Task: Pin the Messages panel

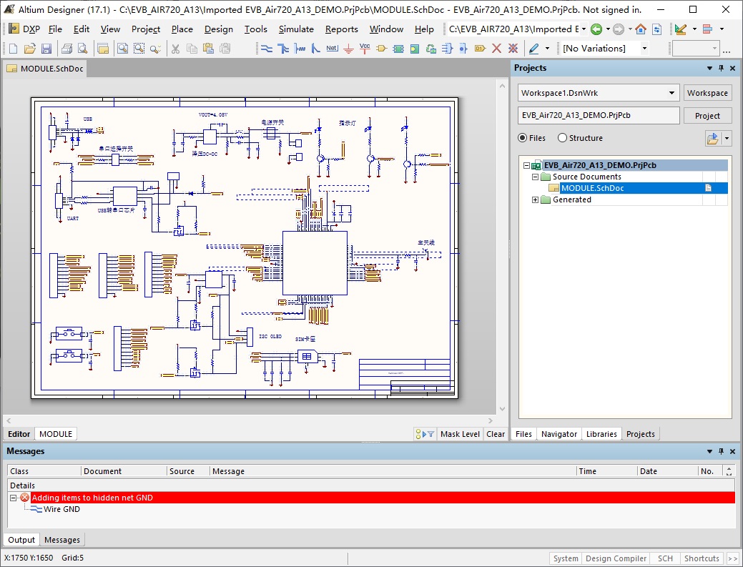Action: 722,451
